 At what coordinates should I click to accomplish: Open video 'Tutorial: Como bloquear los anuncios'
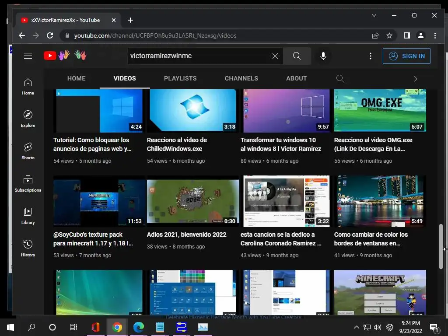92,144
